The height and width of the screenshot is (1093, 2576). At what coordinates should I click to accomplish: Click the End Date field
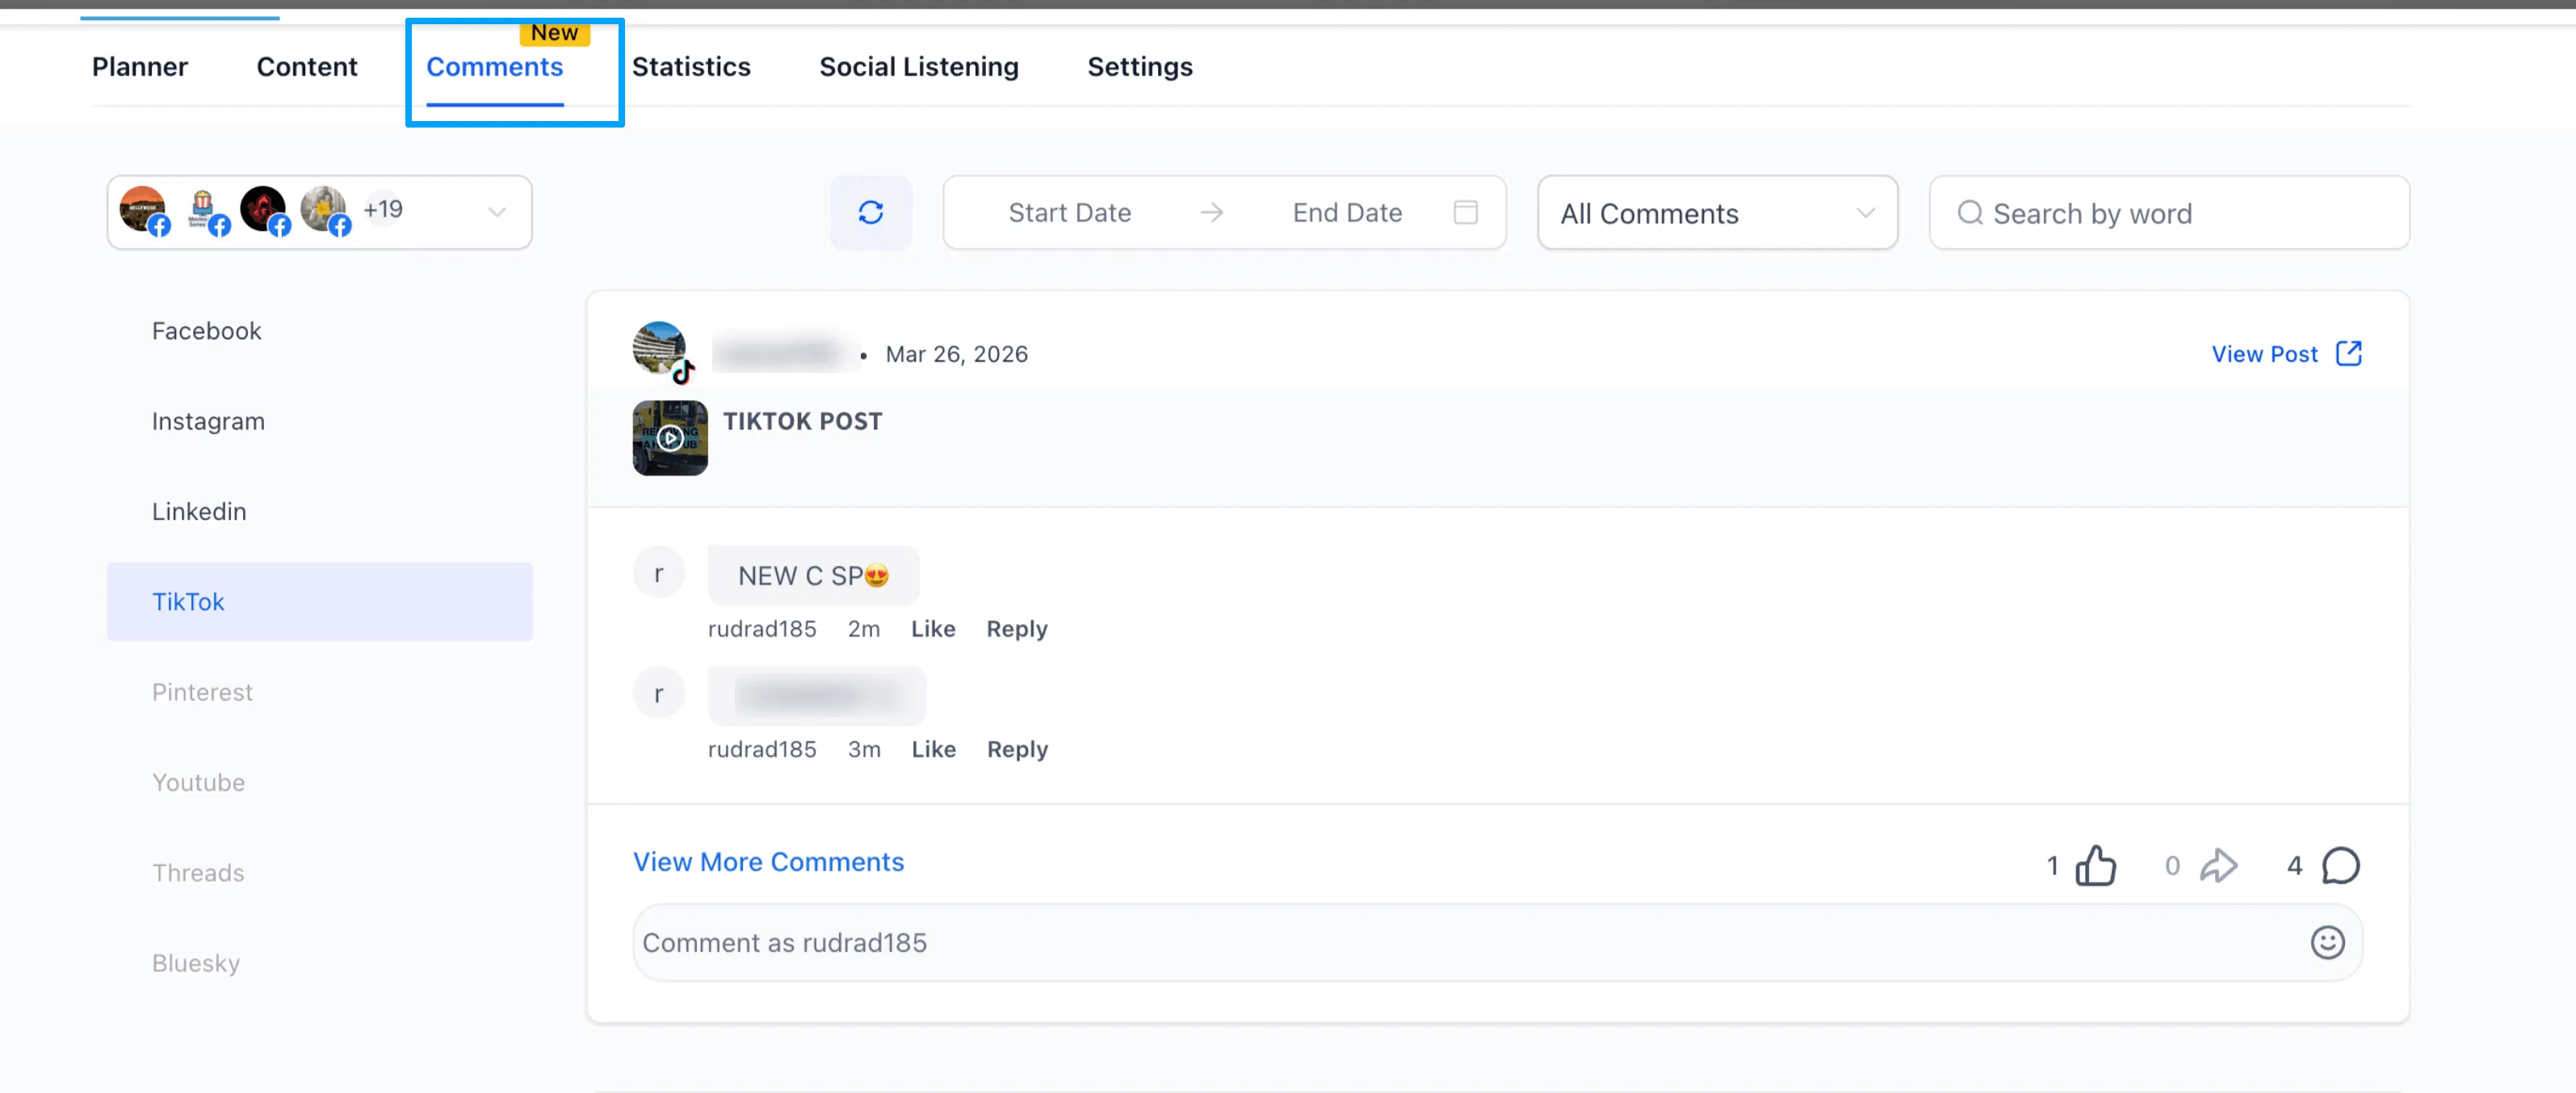click(x=1347, y=212)
